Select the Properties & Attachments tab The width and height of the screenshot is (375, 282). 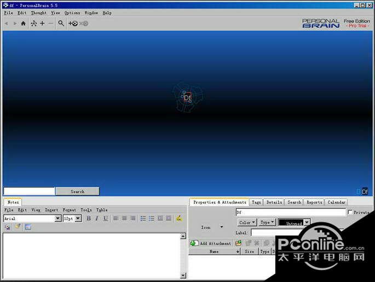pos(220,202)
